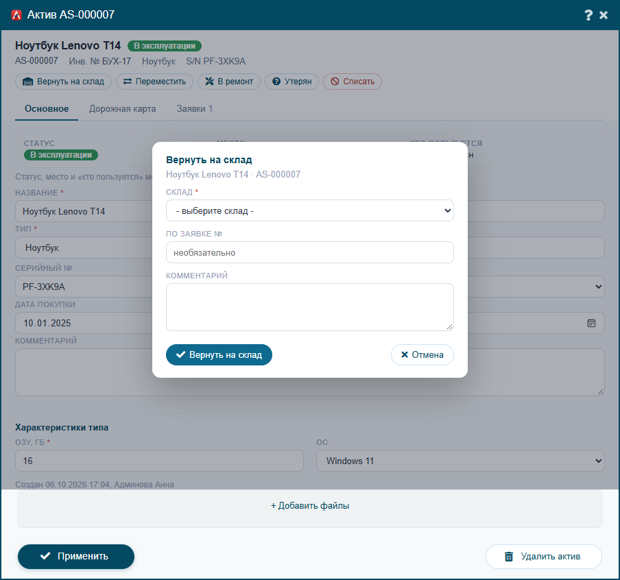Switch to the Основное tab
This screenshot has height=580, width=620.
tap(47, 109)
